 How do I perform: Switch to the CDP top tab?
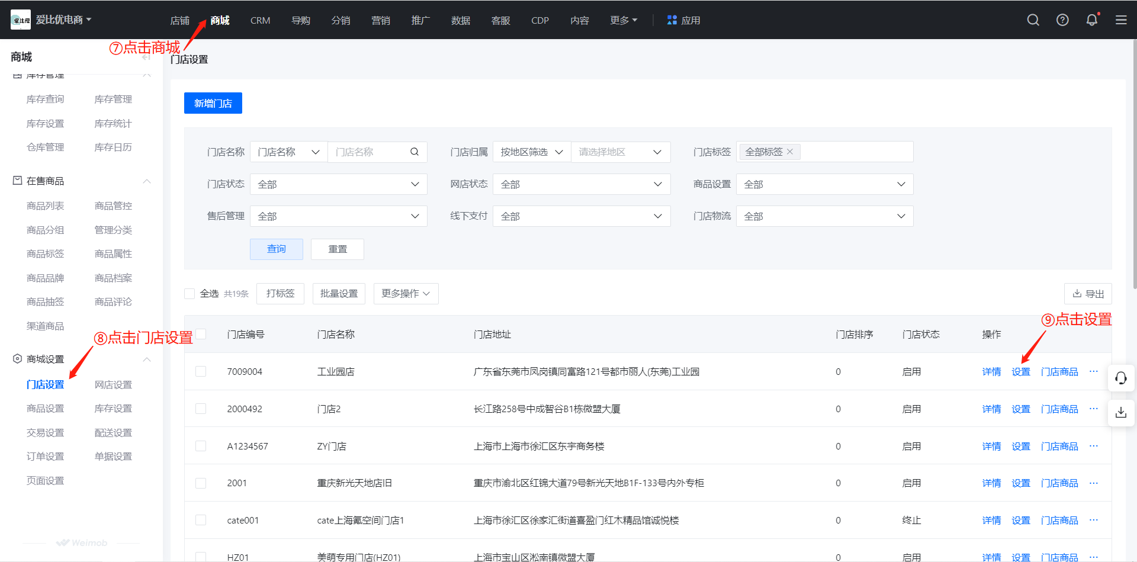click(539, 20)
